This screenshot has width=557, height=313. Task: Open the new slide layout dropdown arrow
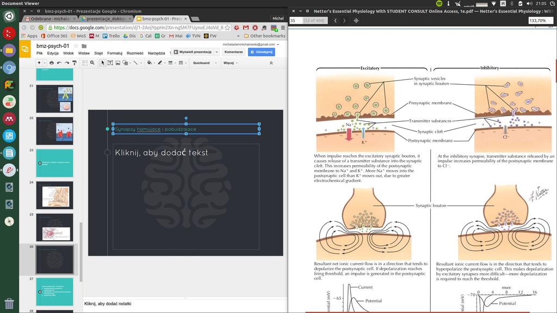[45, 63]
